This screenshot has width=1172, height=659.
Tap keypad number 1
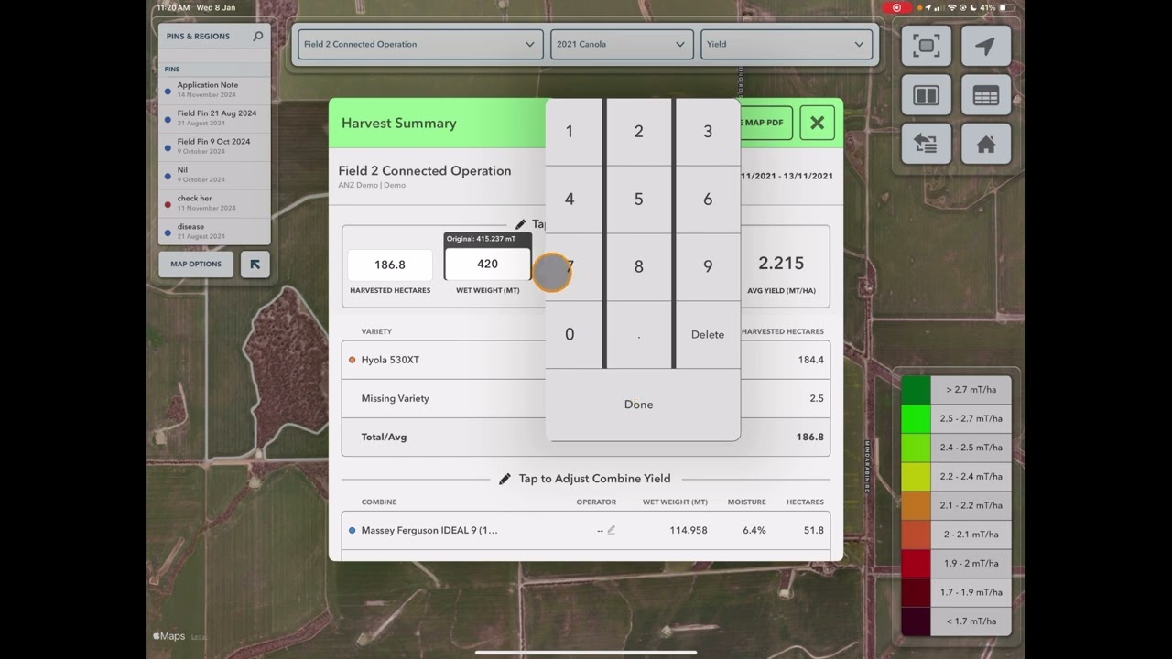click(570, 132)
